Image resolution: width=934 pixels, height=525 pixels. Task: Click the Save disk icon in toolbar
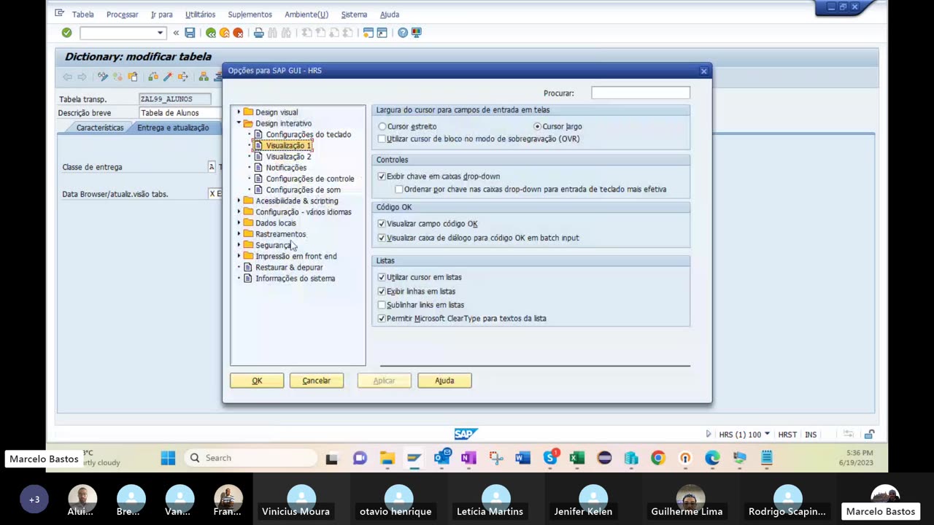click(190, 33)
